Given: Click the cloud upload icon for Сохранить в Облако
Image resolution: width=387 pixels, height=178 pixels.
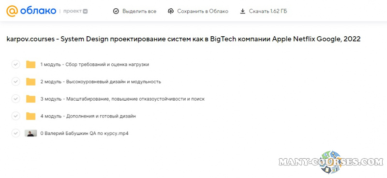Looking at the screenshot, I should click(x=171, y=11).
